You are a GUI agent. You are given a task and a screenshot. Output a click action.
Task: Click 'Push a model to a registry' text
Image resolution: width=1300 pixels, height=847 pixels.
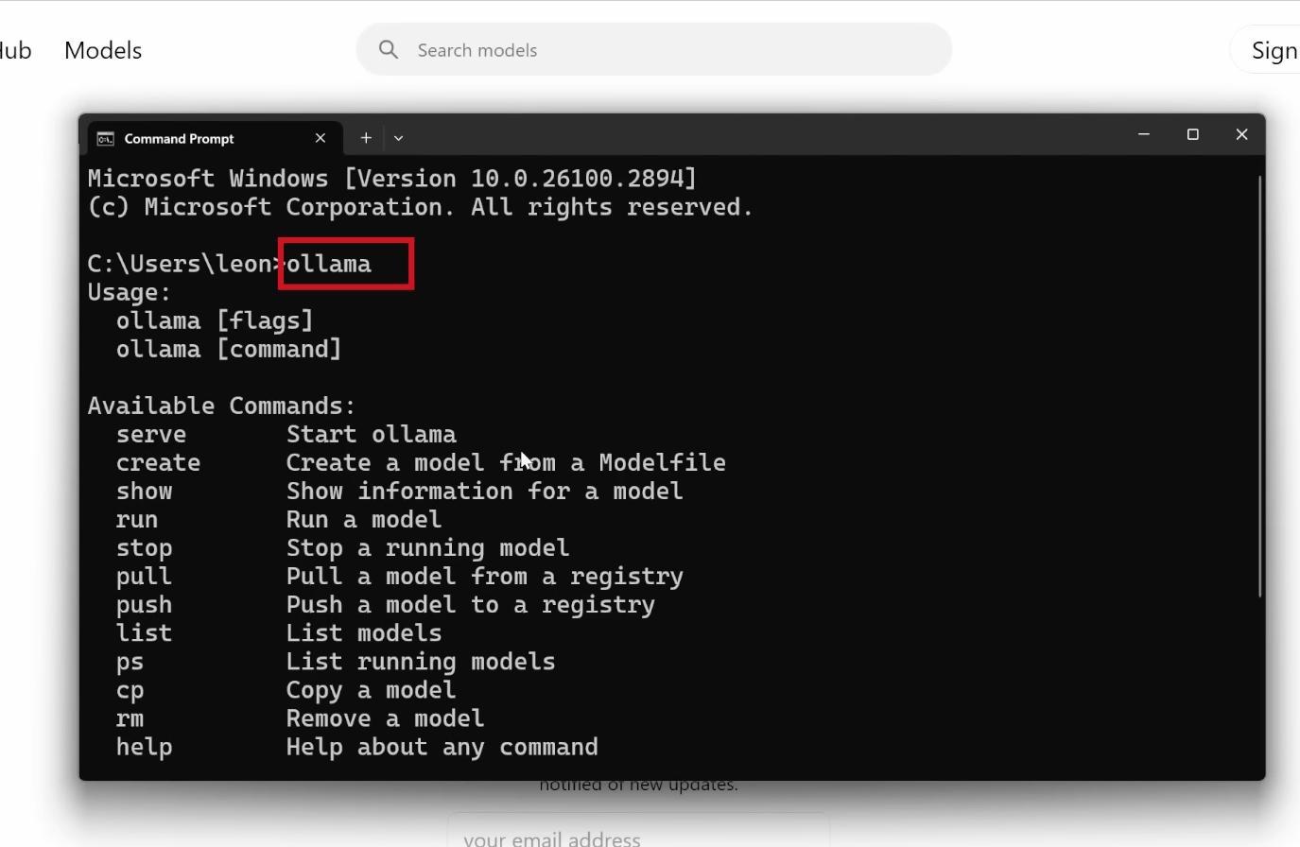tap(471, 605)
